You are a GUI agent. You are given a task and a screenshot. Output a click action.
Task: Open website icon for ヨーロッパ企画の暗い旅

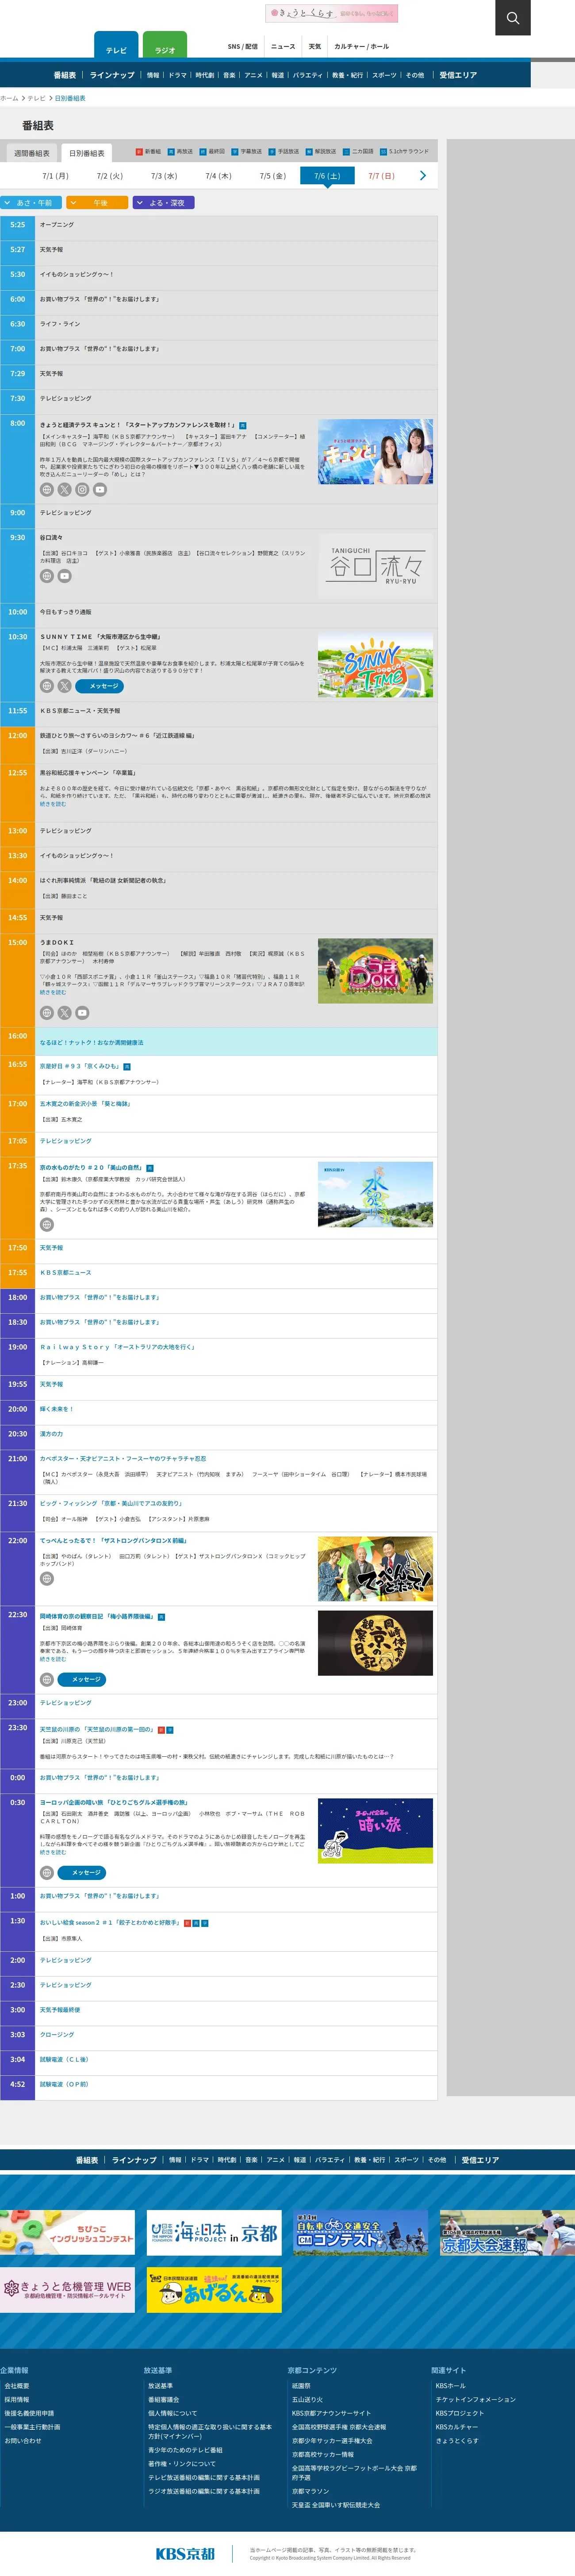click(x=47, y=1872)
